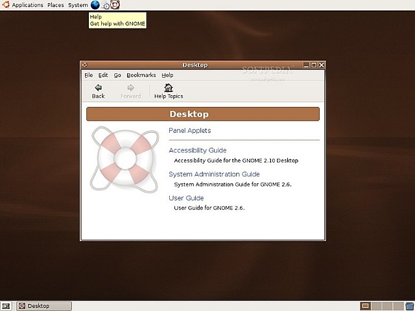
Task: Open the Go menu
Action: 117,75
